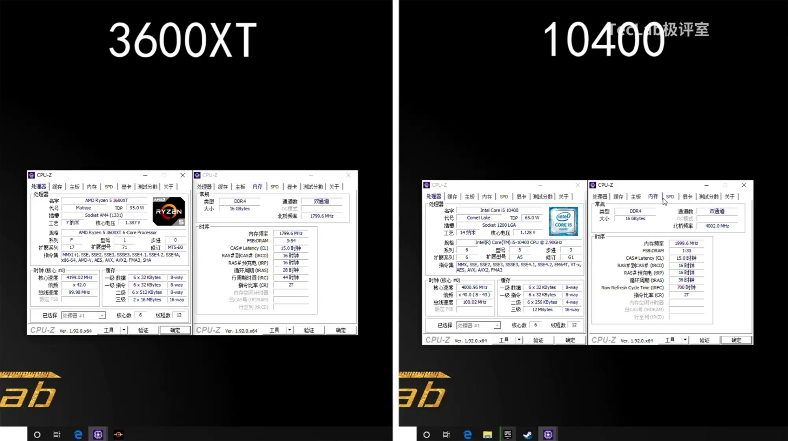Select CPU-Z icon on the right taskbar

point(548,434)
